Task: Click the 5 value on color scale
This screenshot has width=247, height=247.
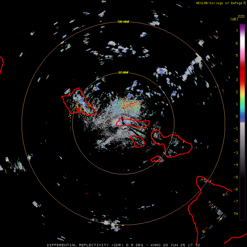Action: point(237,55)
